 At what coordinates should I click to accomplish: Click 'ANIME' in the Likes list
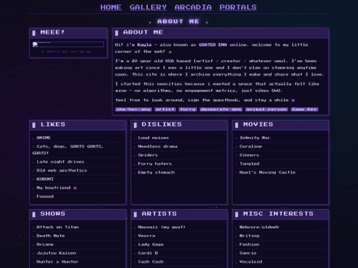pyautogui.click(x=44, y=138)
